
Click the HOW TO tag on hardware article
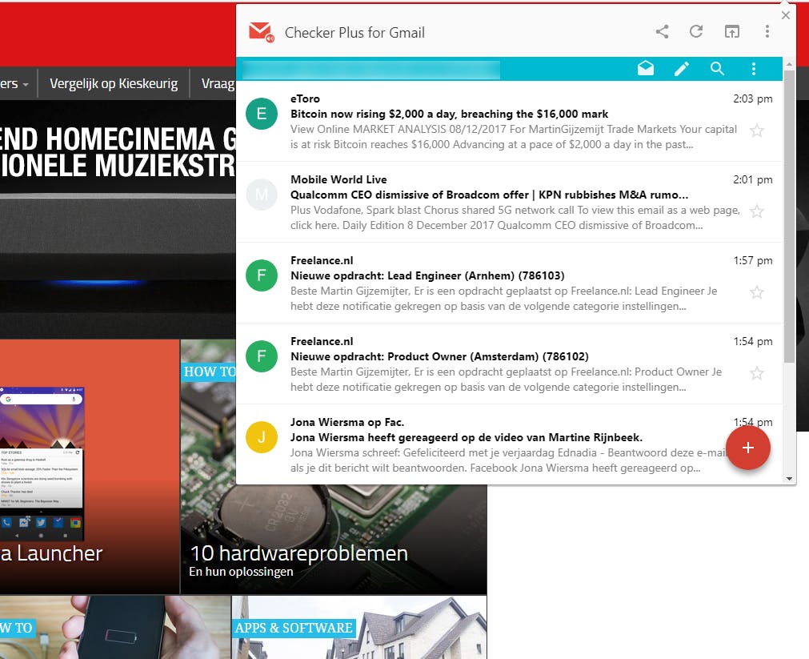209,372
